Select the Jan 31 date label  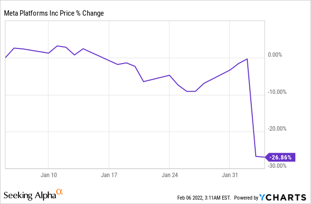230,174
